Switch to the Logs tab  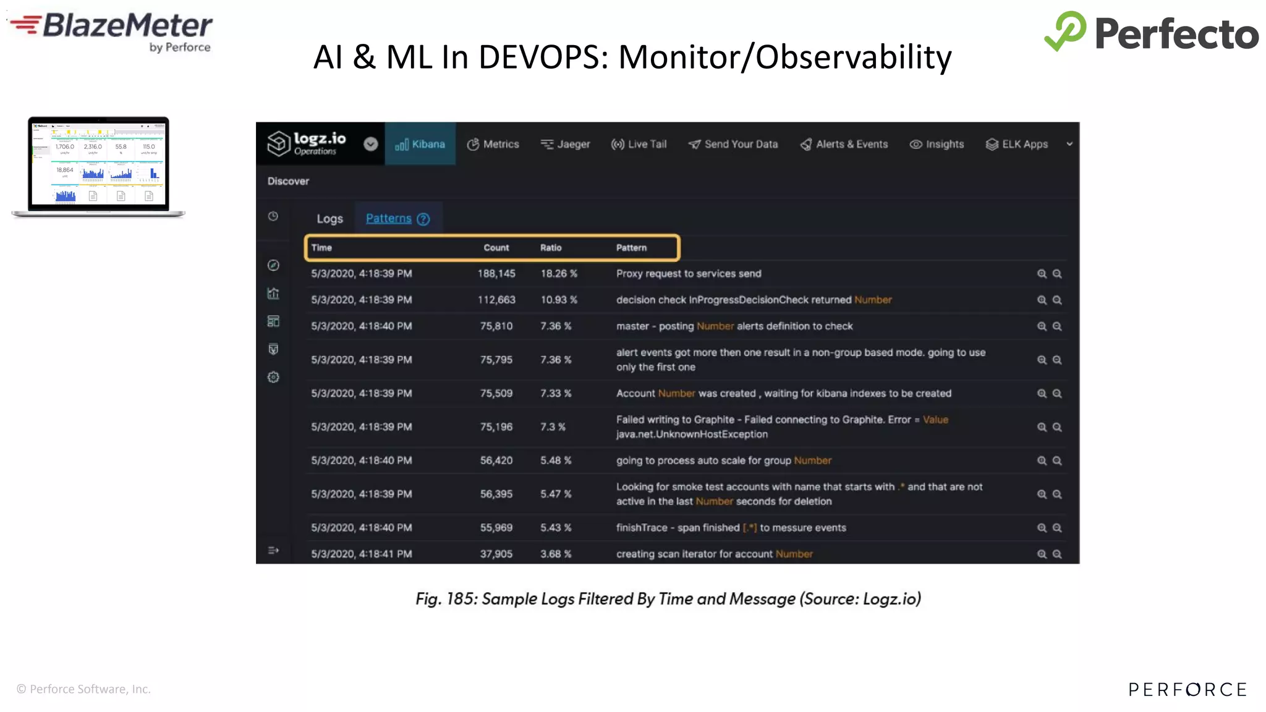[x=329, y=219]
